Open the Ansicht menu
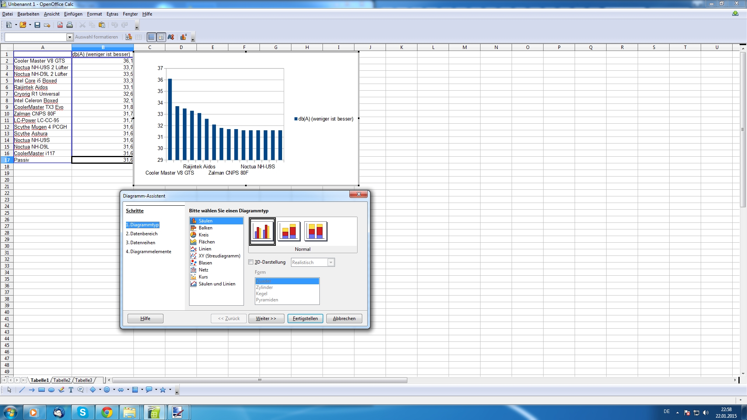The image size is (747, 420). coord(52,14)
